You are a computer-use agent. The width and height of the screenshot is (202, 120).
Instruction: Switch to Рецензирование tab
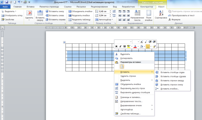click(99, 7)
